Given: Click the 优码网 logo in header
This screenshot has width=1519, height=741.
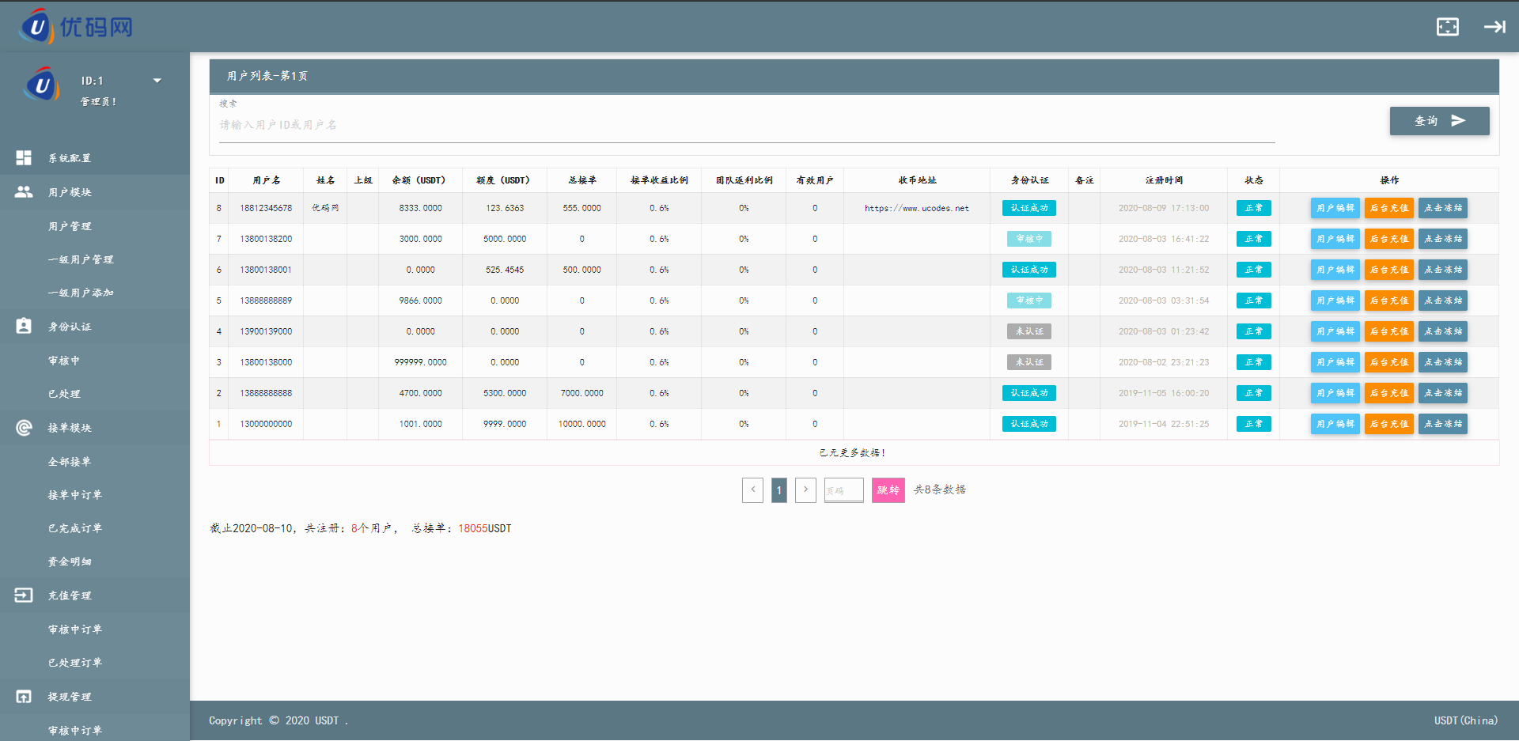Looking at the screenshot, I should pyautogui.click(x=77, y=27).
